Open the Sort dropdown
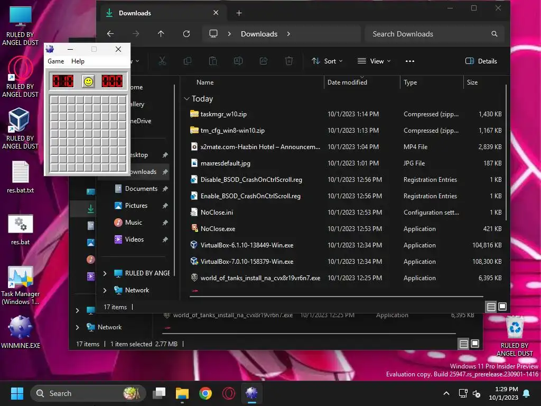The width and height of the screenshot is (541, 406). (x=327, y=61)
